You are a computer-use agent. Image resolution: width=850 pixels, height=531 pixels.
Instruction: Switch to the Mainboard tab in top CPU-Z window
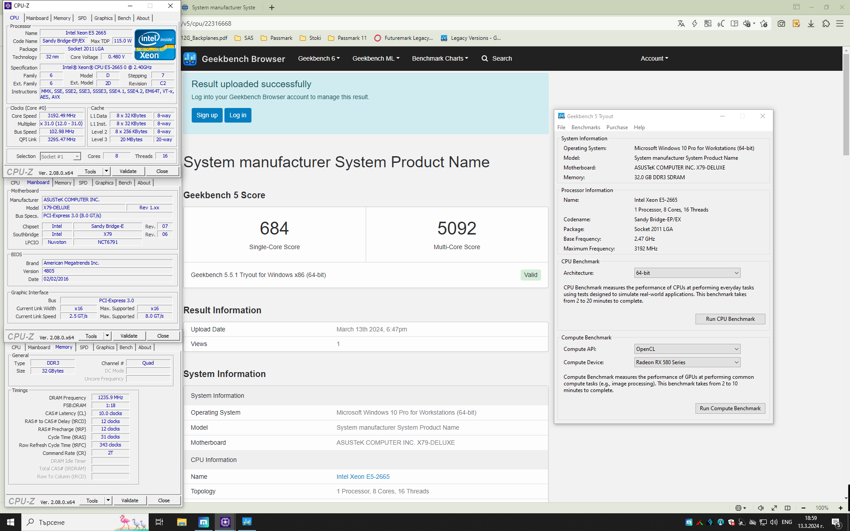pyautogui.click(x=37, y=18)
